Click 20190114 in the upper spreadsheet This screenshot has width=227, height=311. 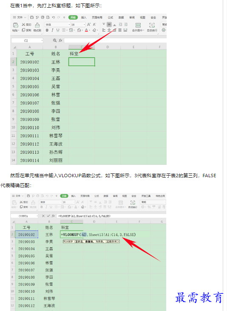30,160
